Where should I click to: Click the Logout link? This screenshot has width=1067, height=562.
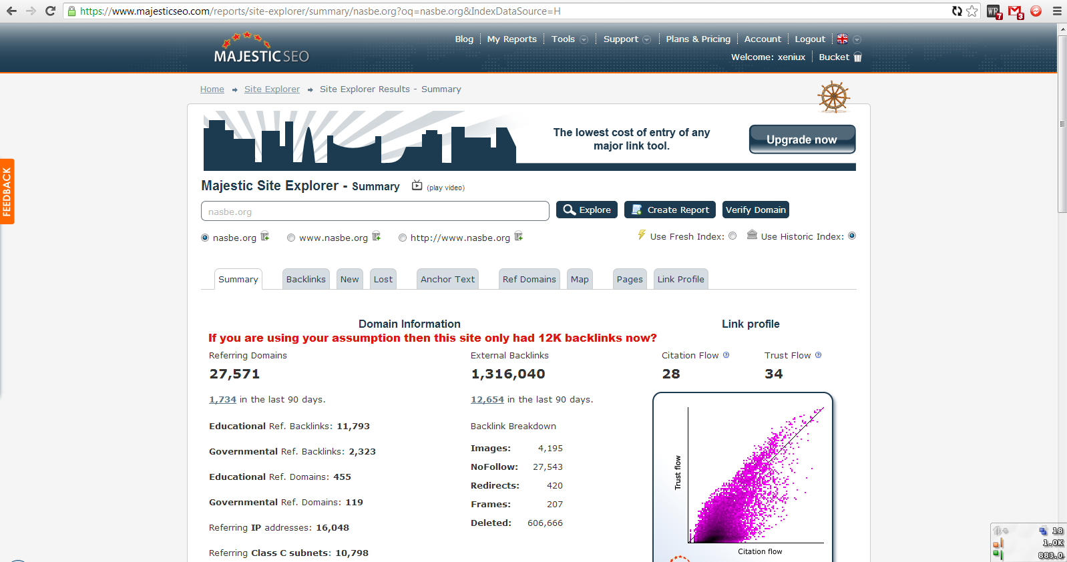pyautogui.click(x=810, y=39)
